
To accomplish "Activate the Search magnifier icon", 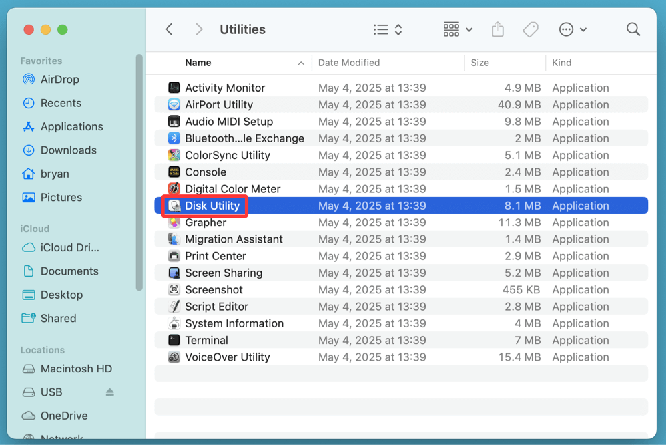I will click(x=633, y=29).
